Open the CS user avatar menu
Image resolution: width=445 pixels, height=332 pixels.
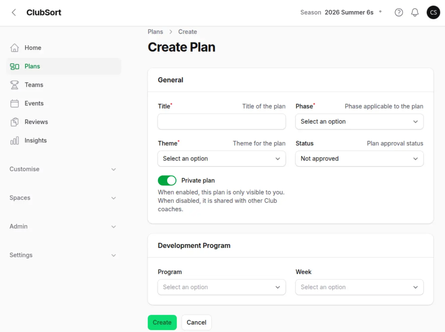point(433,12)
